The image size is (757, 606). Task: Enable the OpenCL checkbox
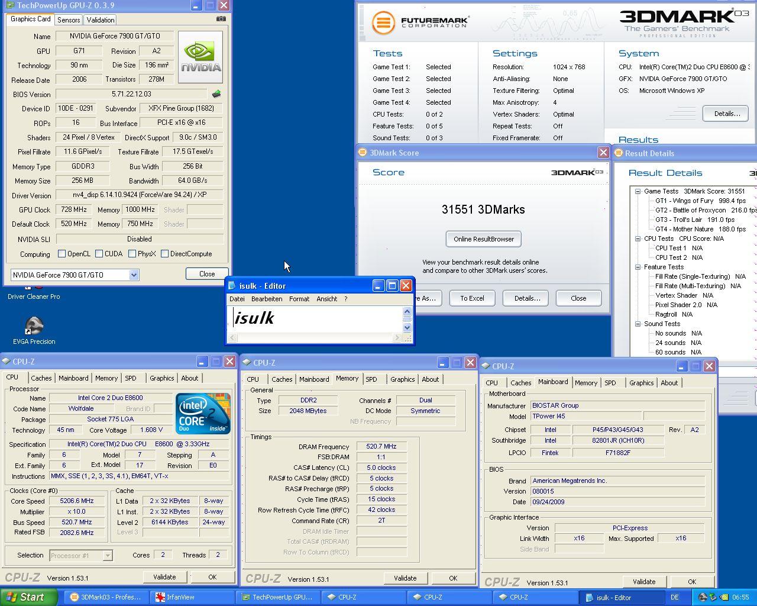(62, 254)
